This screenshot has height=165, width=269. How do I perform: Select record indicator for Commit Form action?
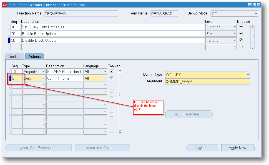10,78
